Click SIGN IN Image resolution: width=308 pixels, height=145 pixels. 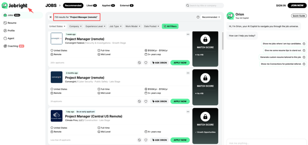pos(281,5)
